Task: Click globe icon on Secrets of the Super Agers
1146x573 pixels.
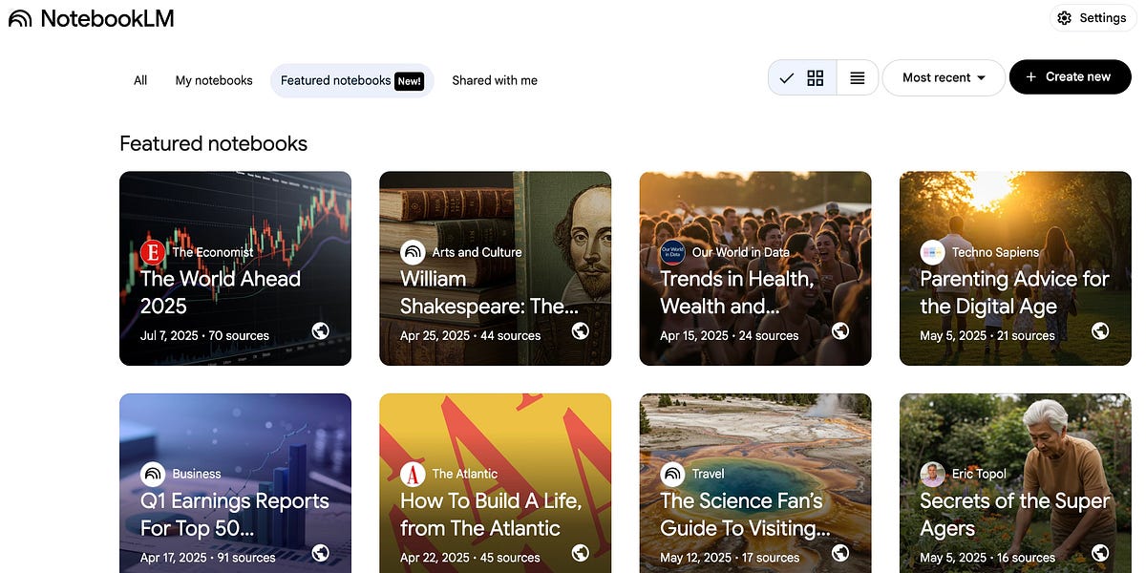Action: (x=1100, y=553)
